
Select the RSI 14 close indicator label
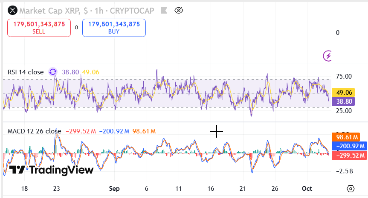[x=26, y=72]
